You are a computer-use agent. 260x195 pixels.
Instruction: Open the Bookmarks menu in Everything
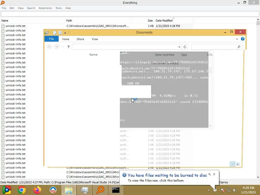45,8
